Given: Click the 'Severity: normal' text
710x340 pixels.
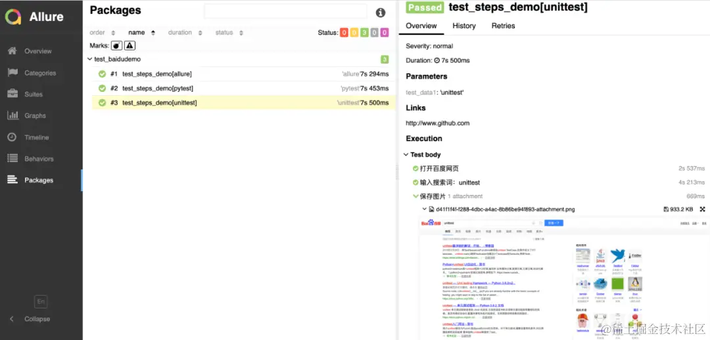Looking at the screenshot, I should tap(429, 46).
